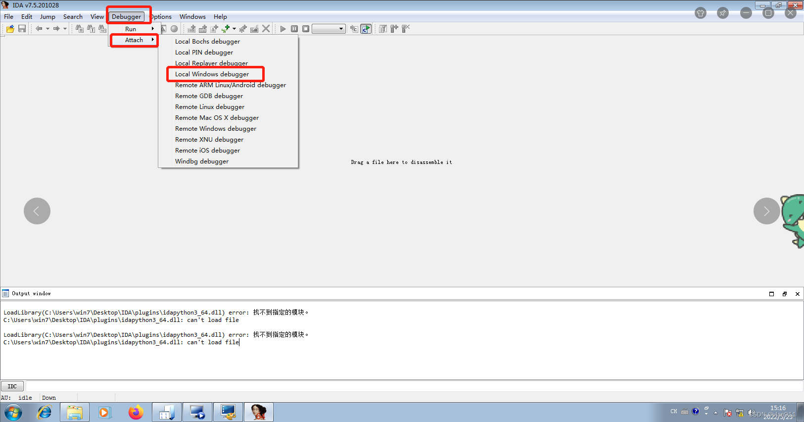804x422 pixels.
Task: Click the green plus 's' icon
Action: point(226,29)
